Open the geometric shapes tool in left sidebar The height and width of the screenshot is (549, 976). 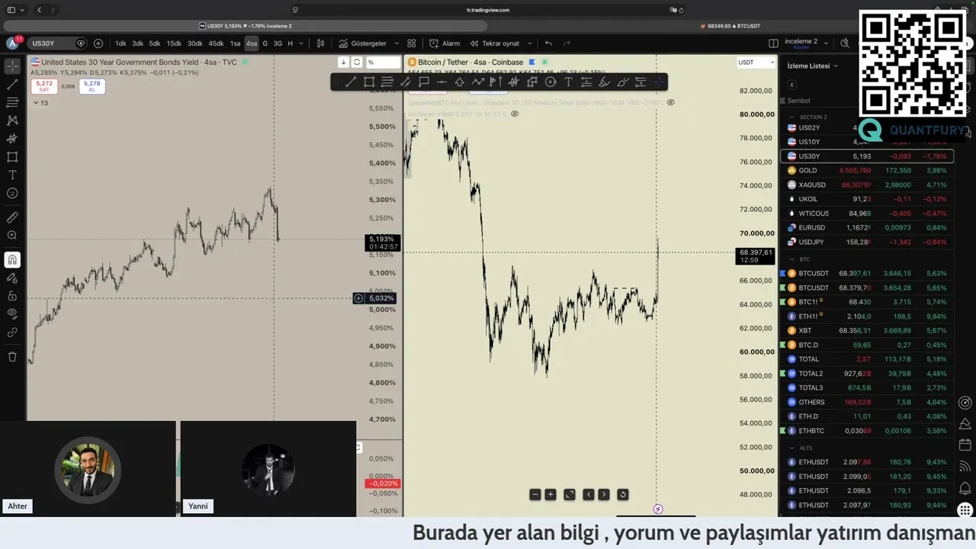[x=12, y=157]
